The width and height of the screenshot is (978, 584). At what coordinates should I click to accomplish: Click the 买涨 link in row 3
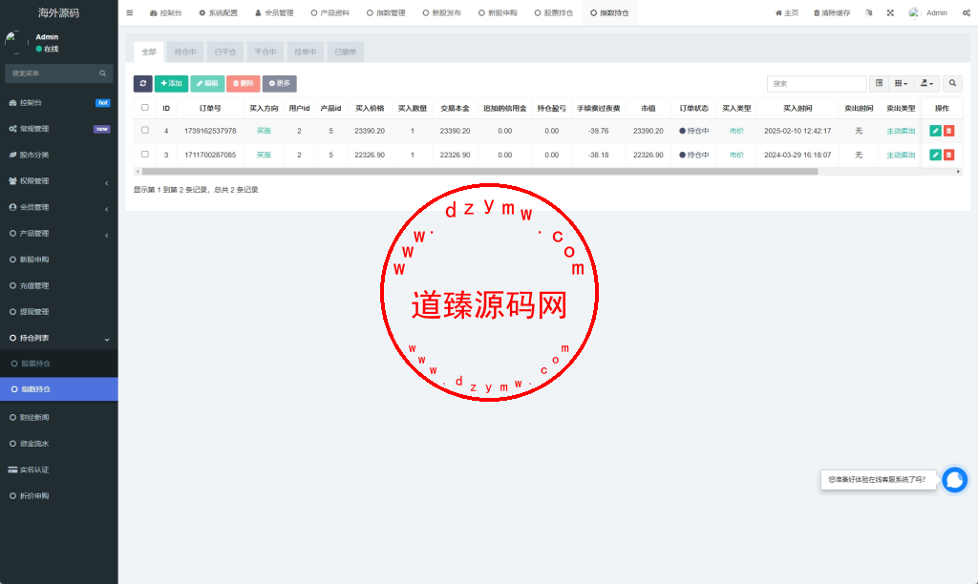point(264,155)
